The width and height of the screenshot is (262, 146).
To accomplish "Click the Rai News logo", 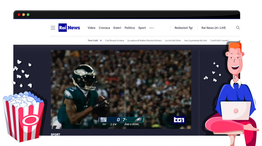I will pos(69,28).
